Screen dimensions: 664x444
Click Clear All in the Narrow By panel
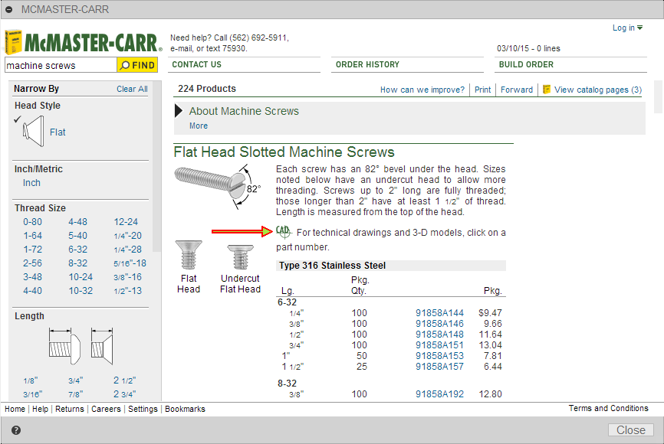pos(130,89)
